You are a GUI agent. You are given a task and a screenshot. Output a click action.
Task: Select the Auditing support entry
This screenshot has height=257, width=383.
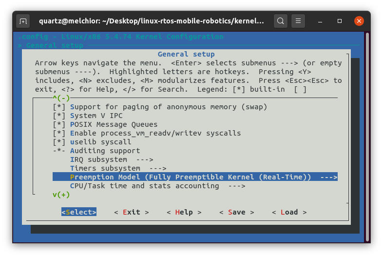click(96, 151)
